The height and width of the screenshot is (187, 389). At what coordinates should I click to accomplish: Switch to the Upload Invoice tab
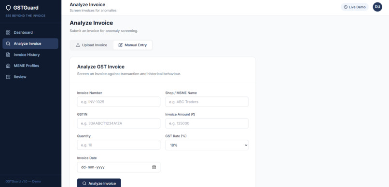pos(92,45)
